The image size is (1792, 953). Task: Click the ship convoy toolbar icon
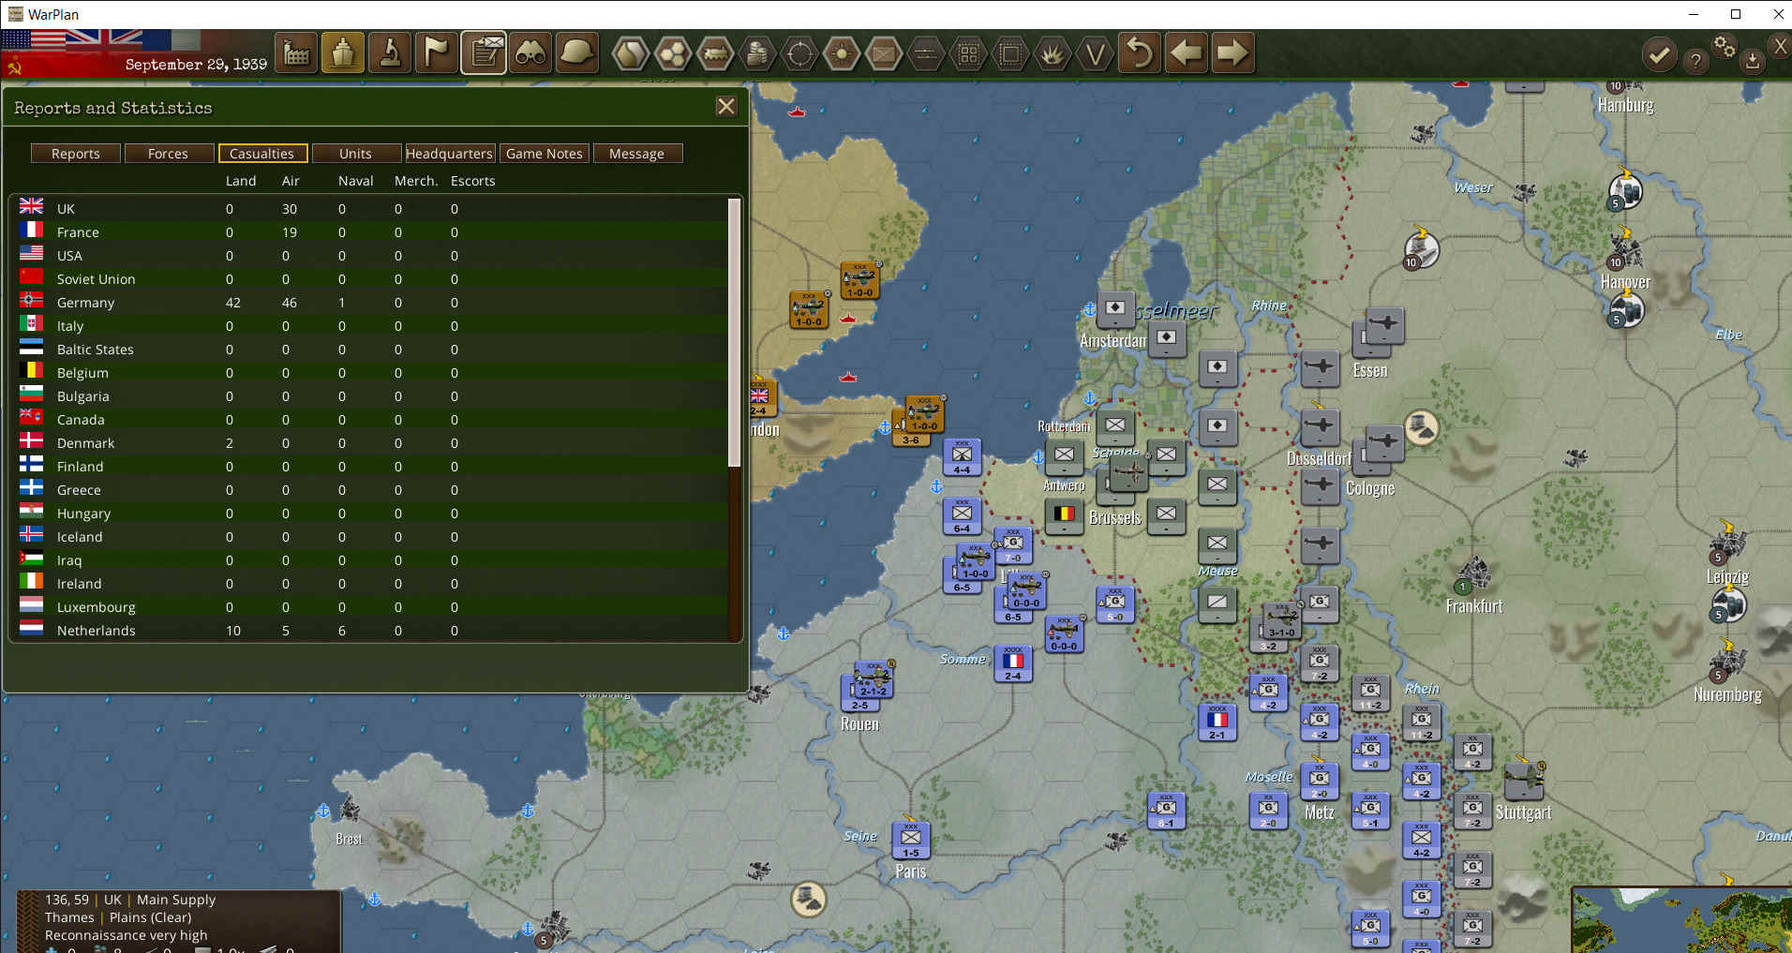[x=343, y=53]
